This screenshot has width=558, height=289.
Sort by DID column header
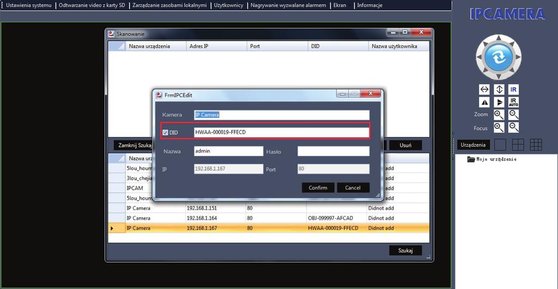(338, 46)
